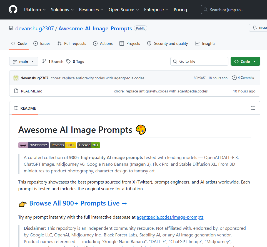Open the README.md file

(x=32, y=91)
